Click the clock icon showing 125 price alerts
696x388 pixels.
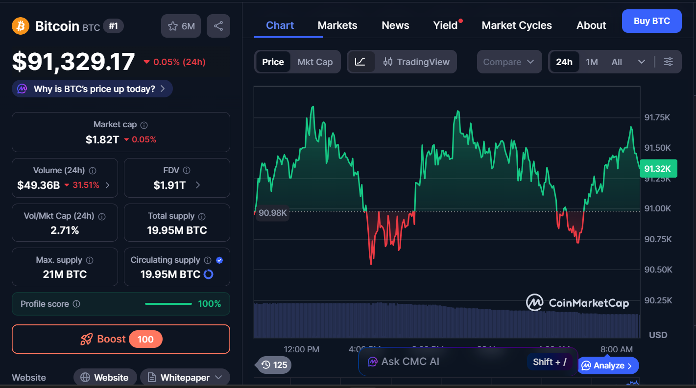[266, 365]
